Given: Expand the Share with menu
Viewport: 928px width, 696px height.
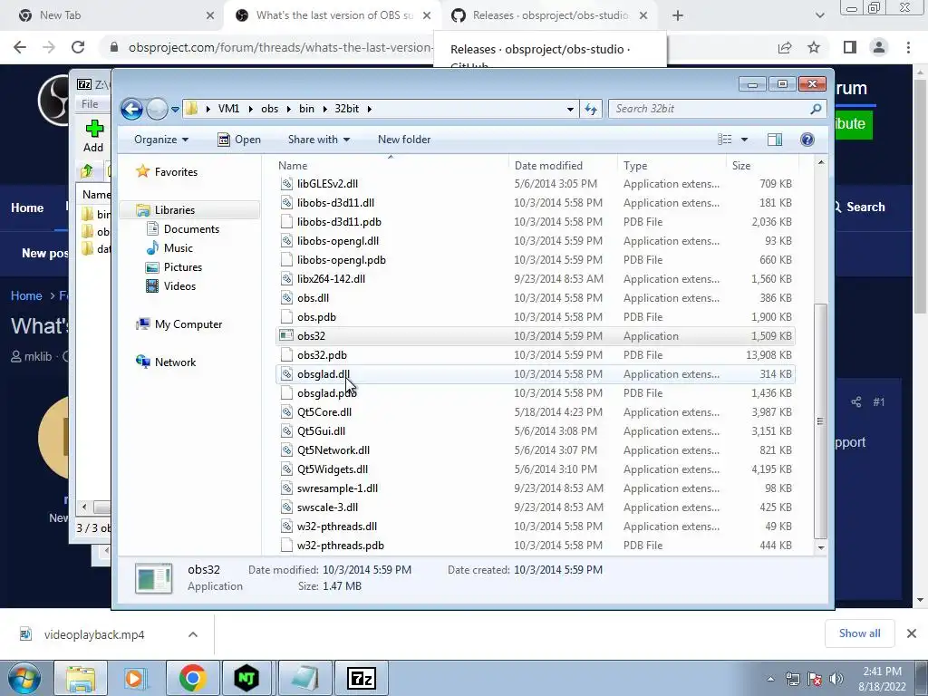Looking at the screenshot, I should pyautogui.click(x=318, y=140).
